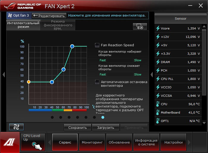Select the blue curve point at 100%

[72, 46]
